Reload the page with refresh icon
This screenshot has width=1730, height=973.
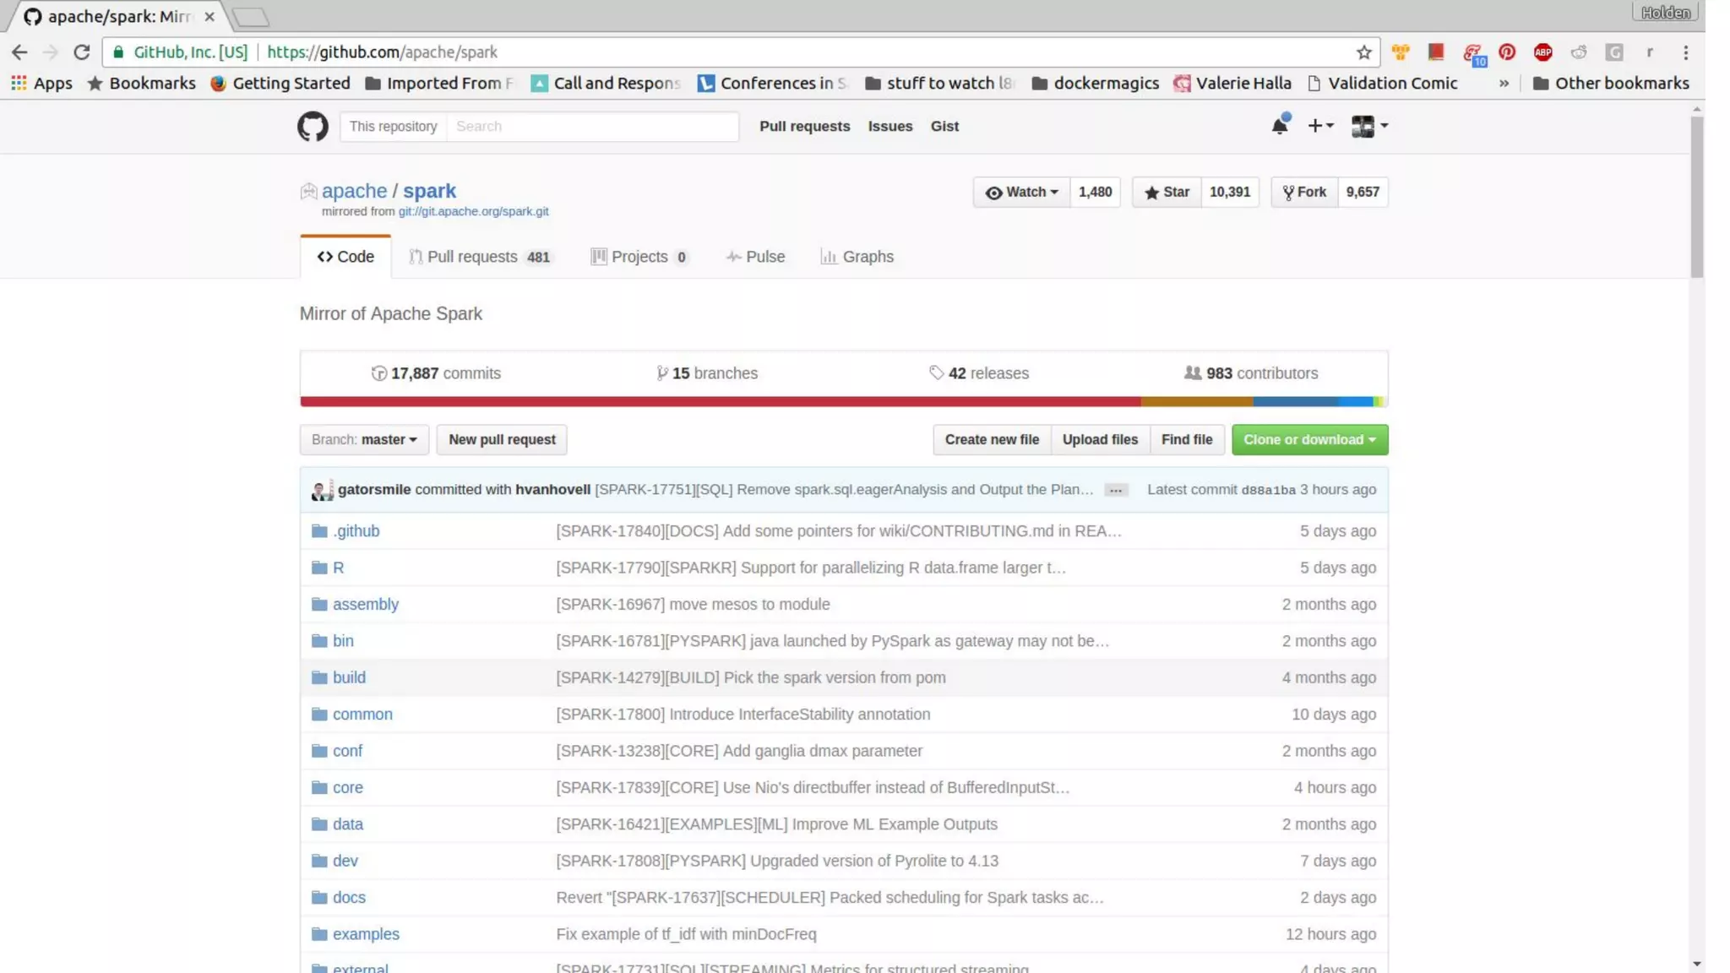click(x=82, y=52)
